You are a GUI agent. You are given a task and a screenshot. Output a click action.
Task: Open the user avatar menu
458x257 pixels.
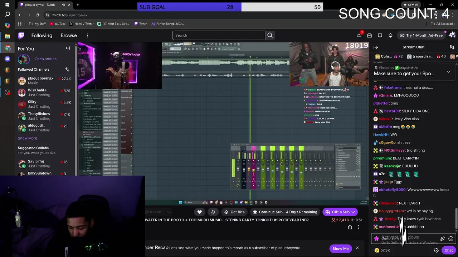click(452, 35)
